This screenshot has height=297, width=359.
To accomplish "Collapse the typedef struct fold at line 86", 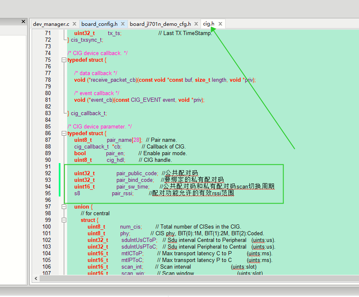I will point(64,133).
